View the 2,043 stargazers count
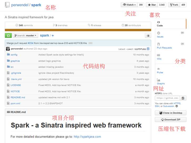The height and width of the screenshot is (143, 191). [x=162, y=5]
